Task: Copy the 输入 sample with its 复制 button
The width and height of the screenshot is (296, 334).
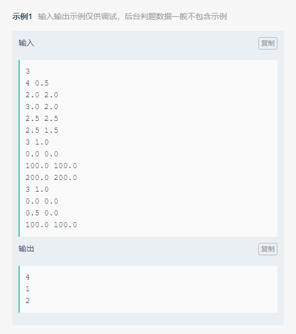Action: point(268,43)
